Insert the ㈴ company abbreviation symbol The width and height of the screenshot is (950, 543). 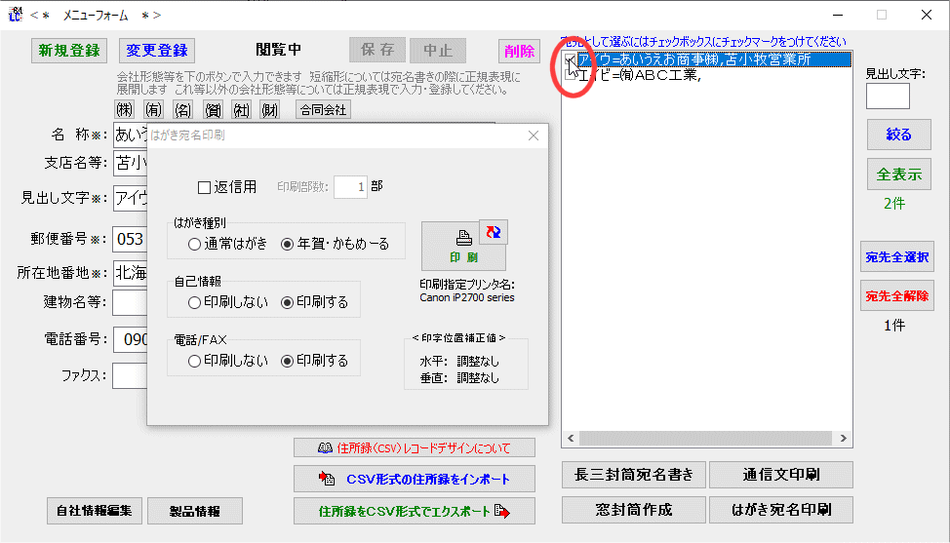coord(182,110)
